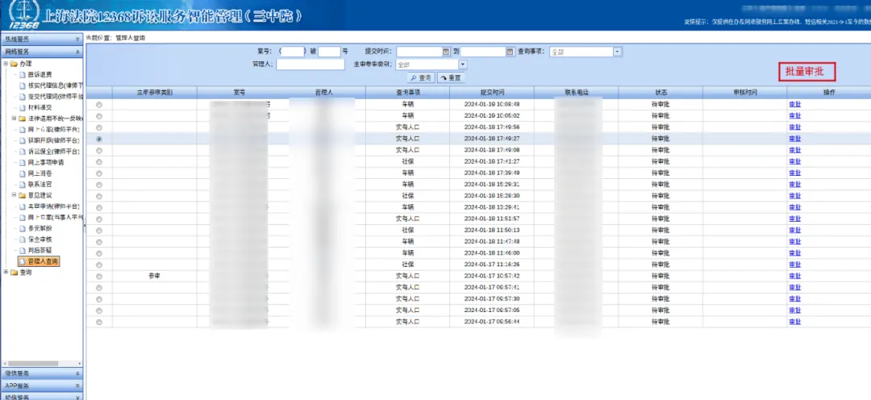871x400 pixels.
Task: Sort by 状态 column header
Action: point(660,92)
